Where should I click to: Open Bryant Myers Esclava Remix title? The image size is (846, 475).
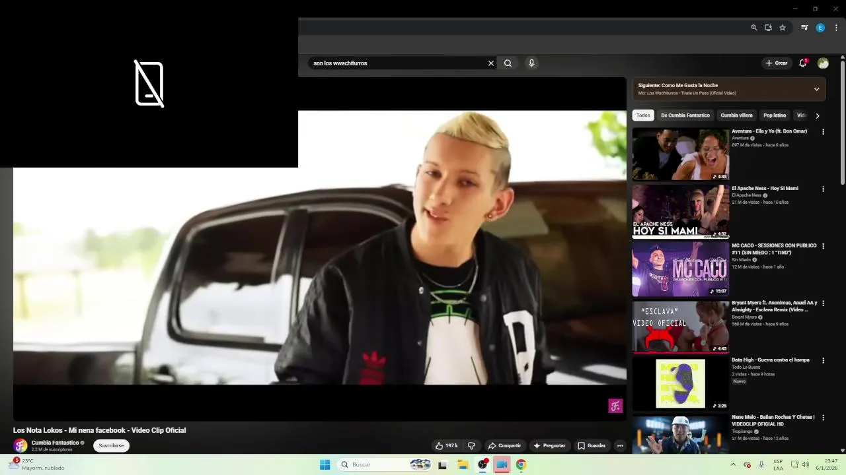774,306
